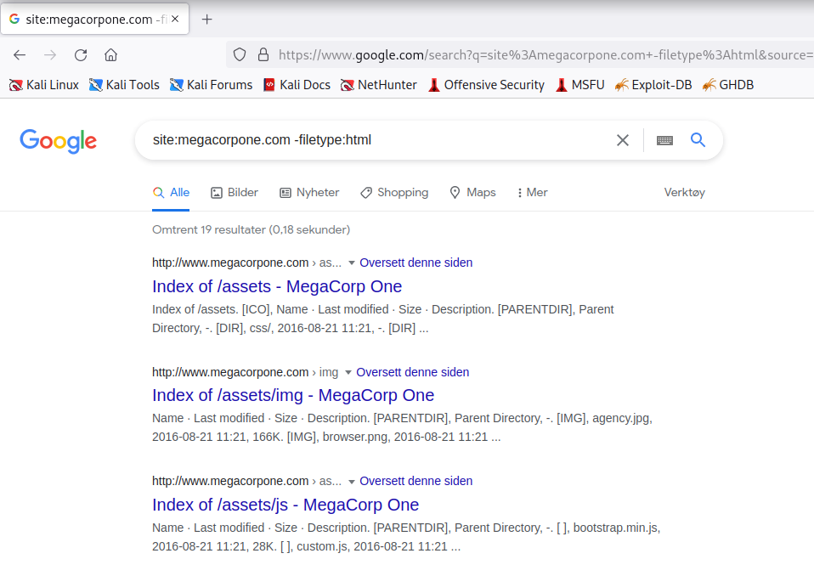The height and width of the screenshot is (576, 814).
Task: Switch to the Bilder search tab
Action: click(x=235, y=193)
